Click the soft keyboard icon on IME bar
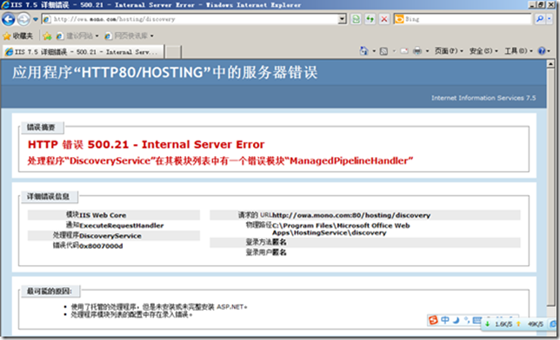560x340 pixels. point(477,320)
